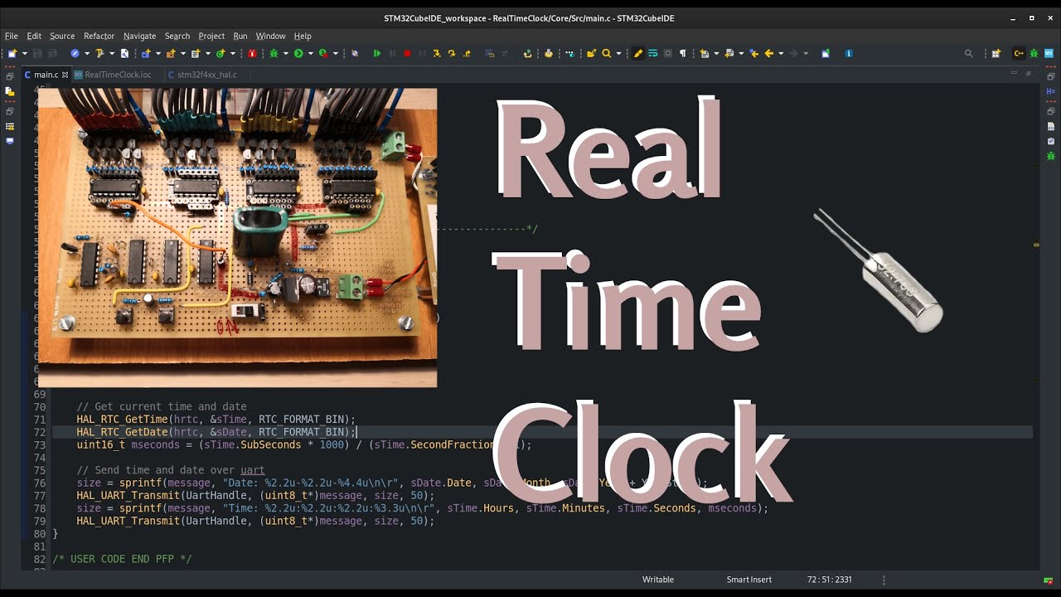
Task: Open the blue Information Center icon
Action: pos(848,53)
